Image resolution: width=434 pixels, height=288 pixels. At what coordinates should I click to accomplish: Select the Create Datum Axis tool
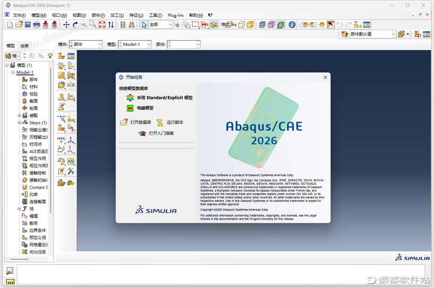(71, 140)
